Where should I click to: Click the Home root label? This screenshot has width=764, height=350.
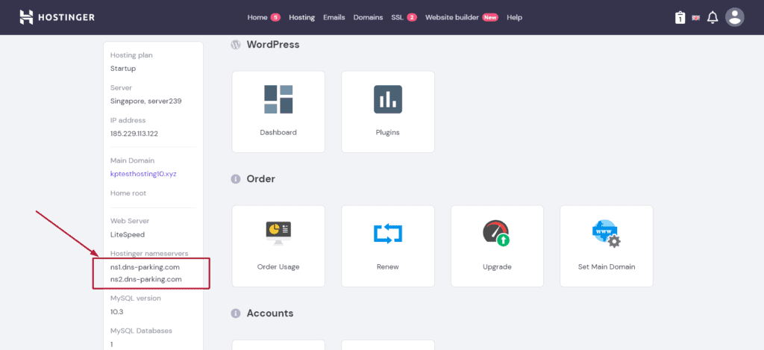(128, 193)
